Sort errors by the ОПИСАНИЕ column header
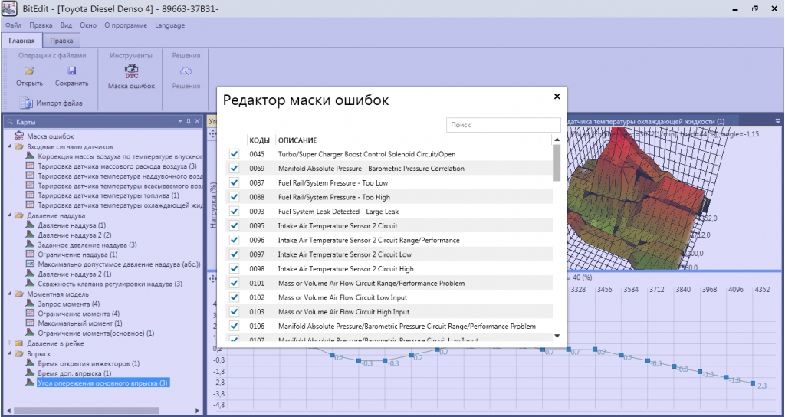The width and height of the screenshot is (785, 417). [x=297, y=140]
